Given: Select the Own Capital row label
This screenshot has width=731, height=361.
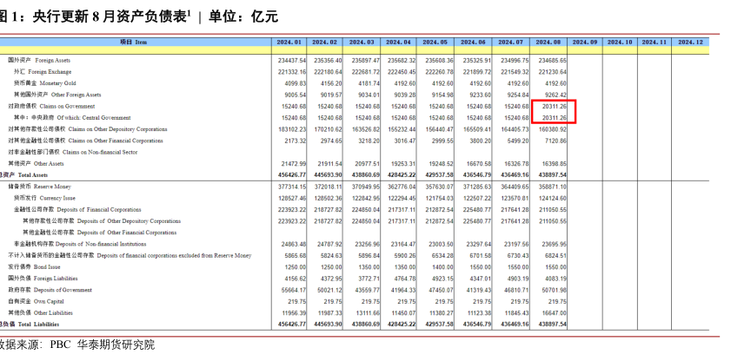Looking at the screenshot, I should (x=43, y=300).
